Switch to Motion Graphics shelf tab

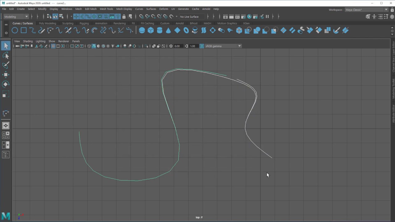click(227, 23)
